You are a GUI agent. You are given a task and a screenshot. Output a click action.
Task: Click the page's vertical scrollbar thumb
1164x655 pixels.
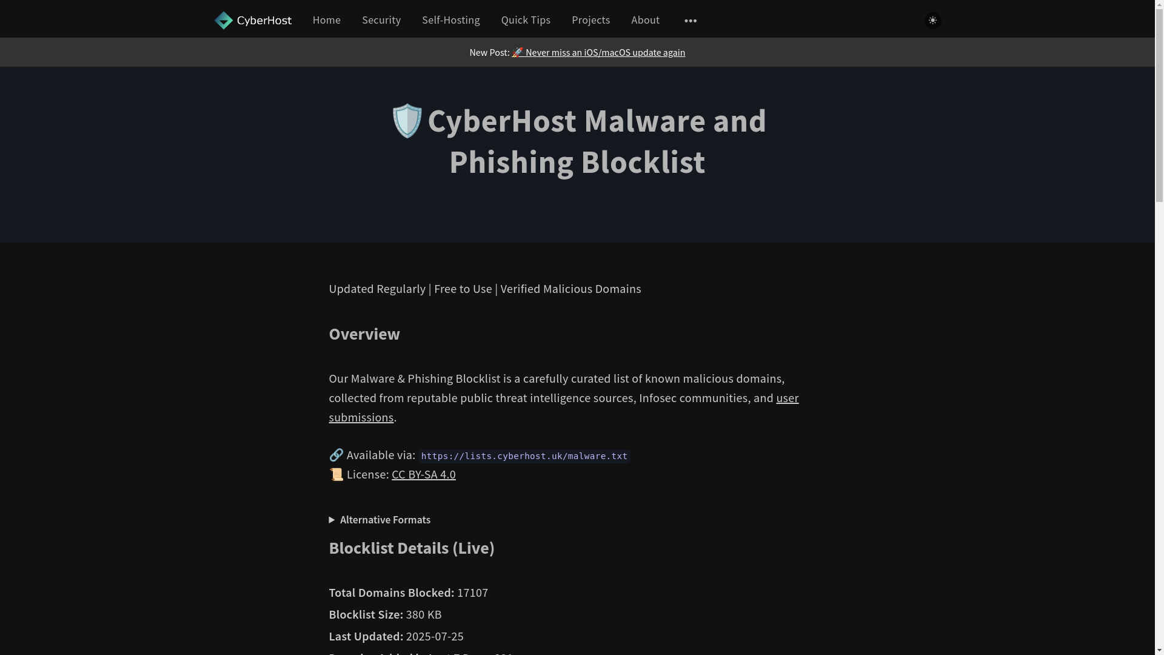coord(1159,104)
